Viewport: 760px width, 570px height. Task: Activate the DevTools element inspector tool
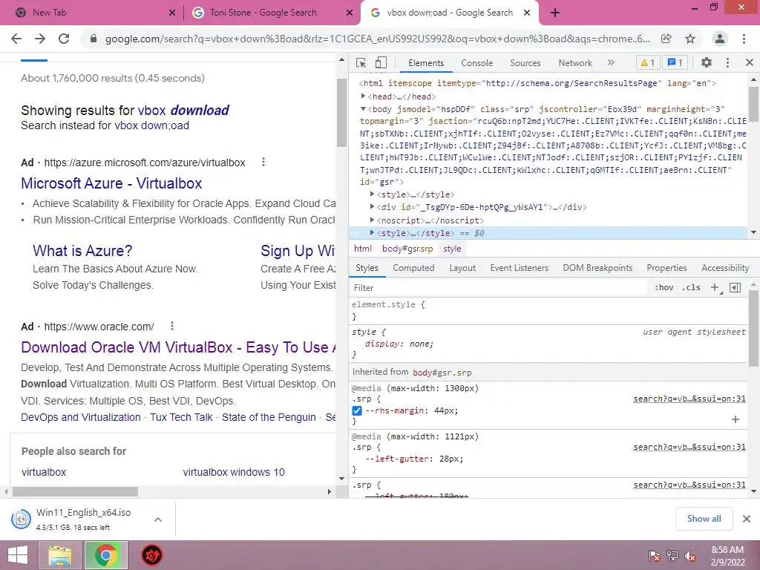tap(361, 62)
